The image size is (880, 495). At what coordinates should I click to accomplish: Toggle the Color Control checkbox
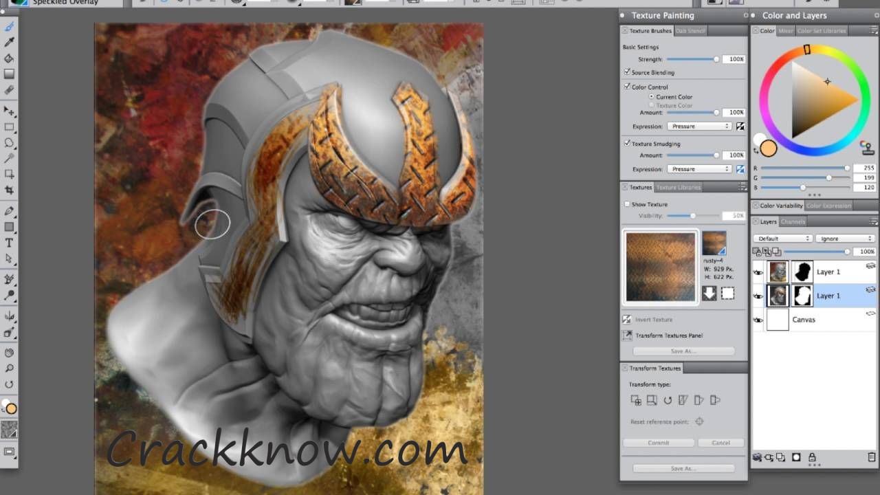(x=627, y=87)
